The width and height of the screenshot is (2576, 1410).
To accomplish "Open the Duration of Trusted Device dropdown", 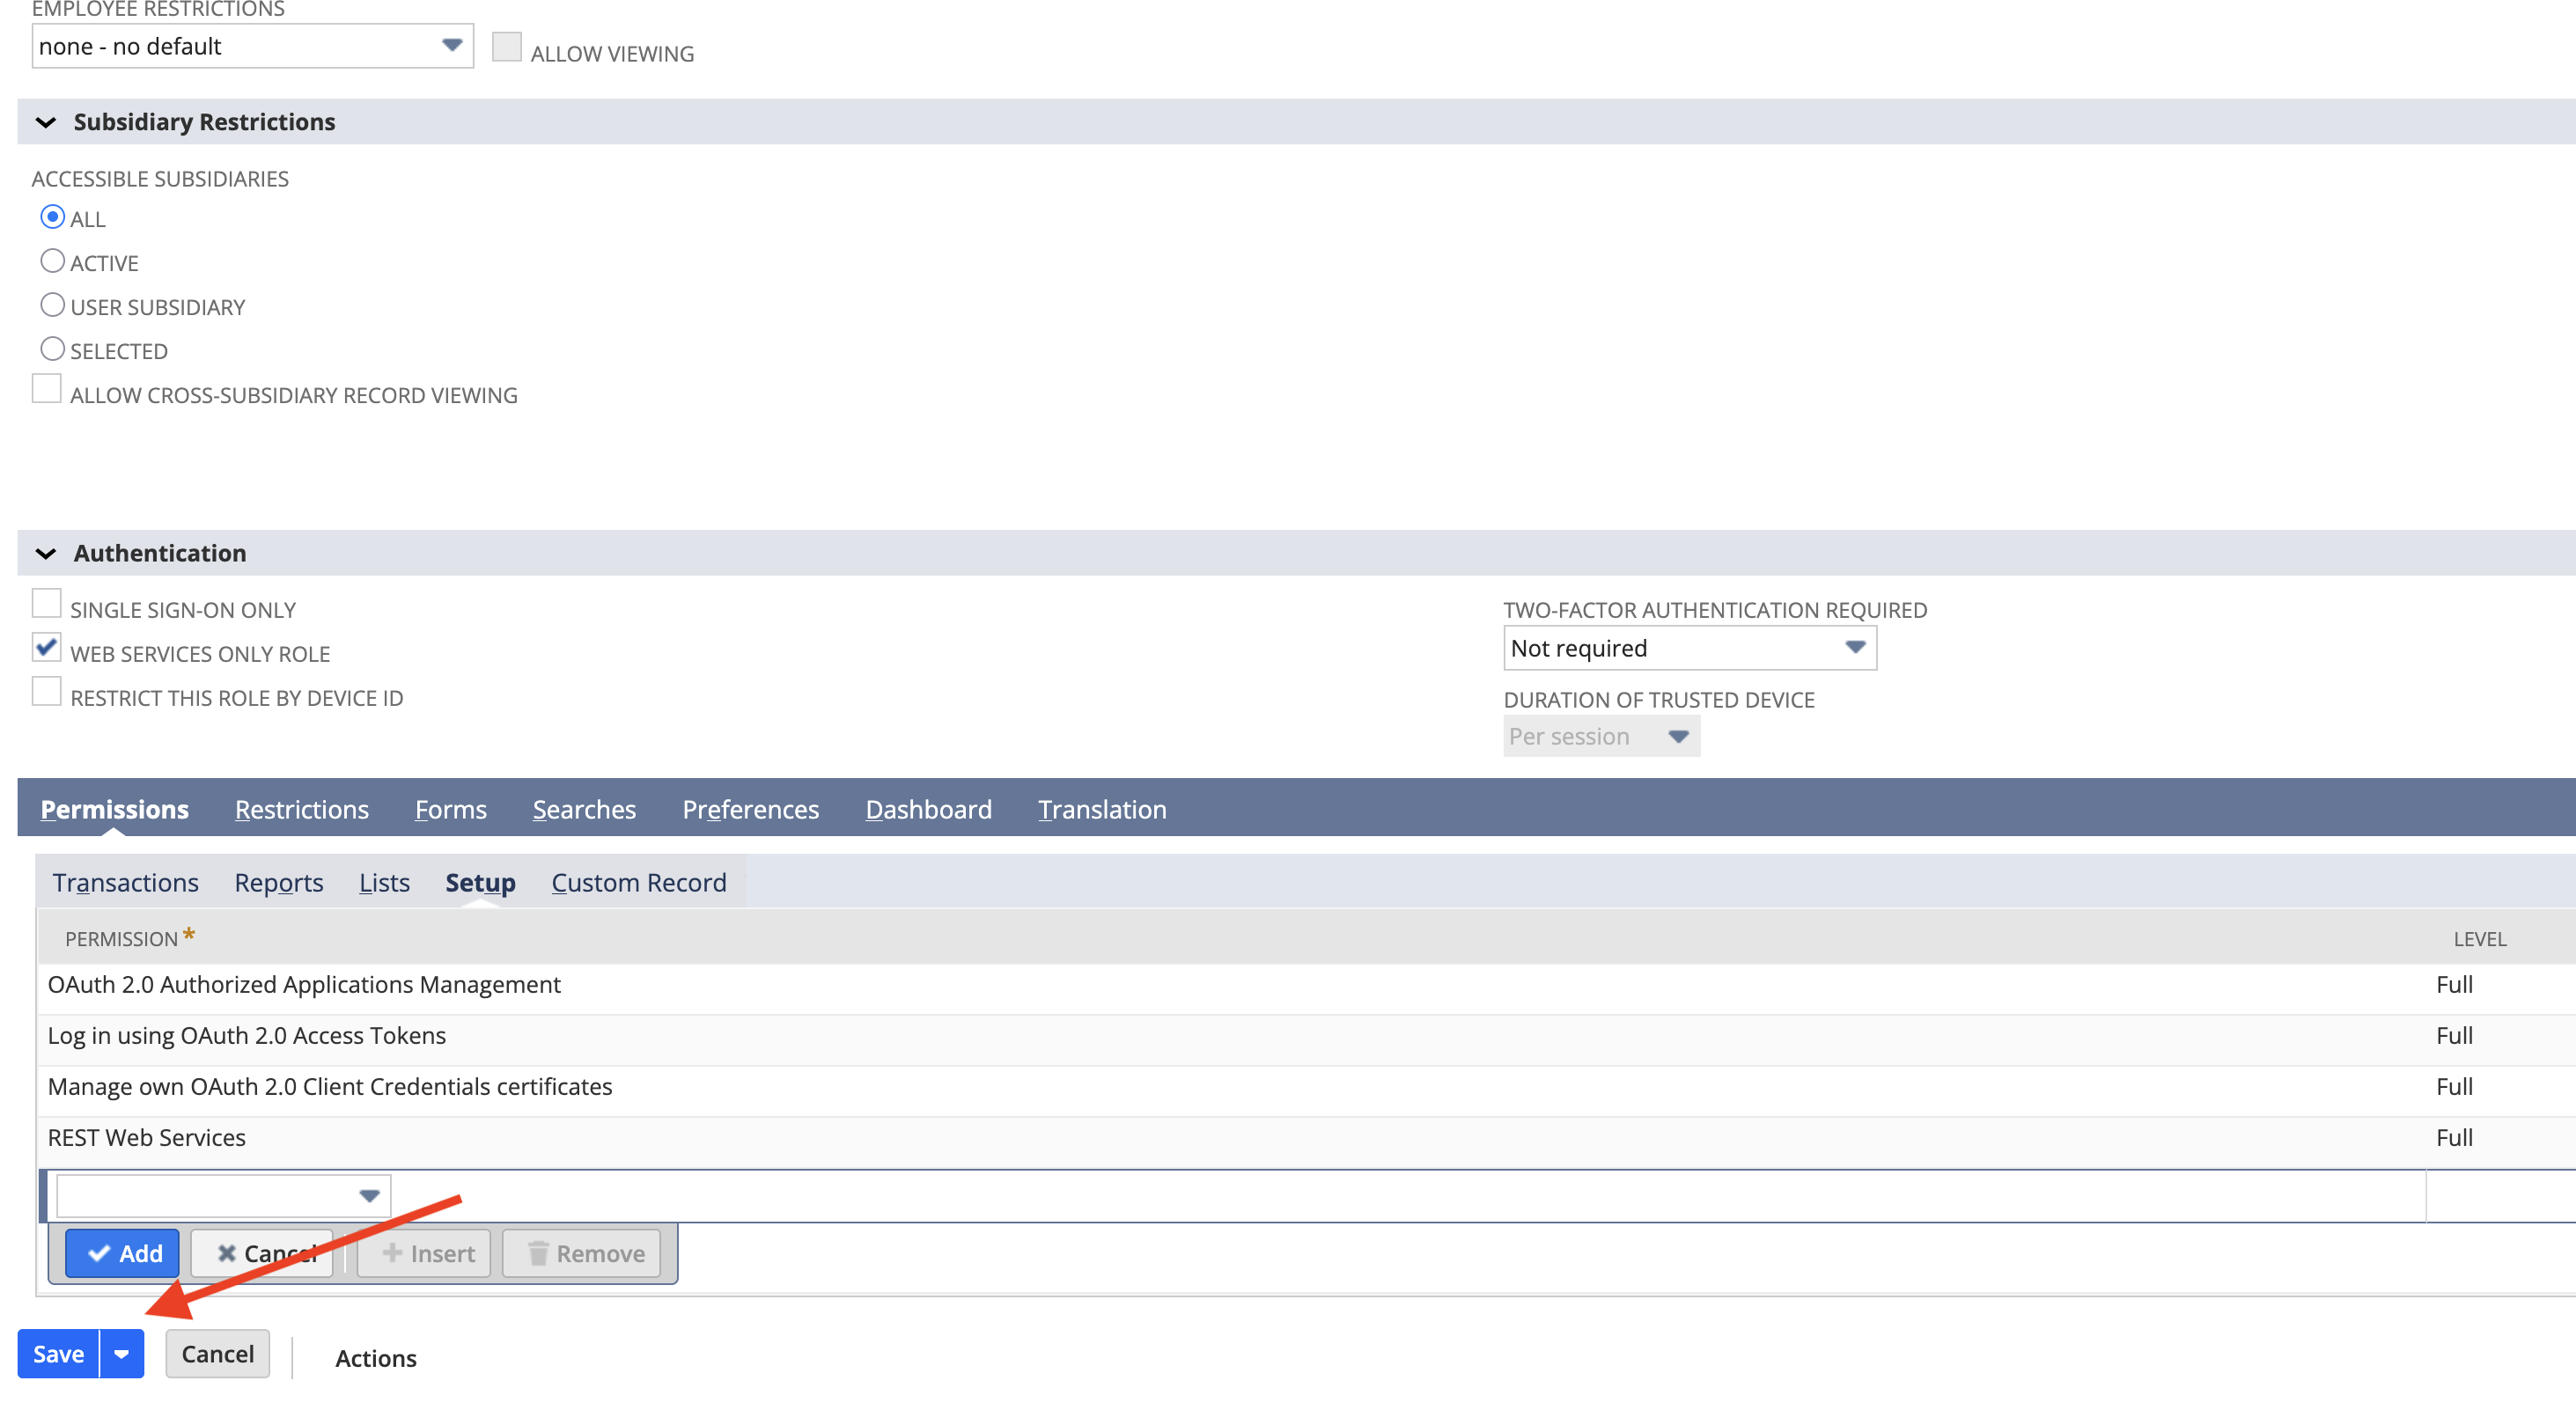I will click(1601, 736).
